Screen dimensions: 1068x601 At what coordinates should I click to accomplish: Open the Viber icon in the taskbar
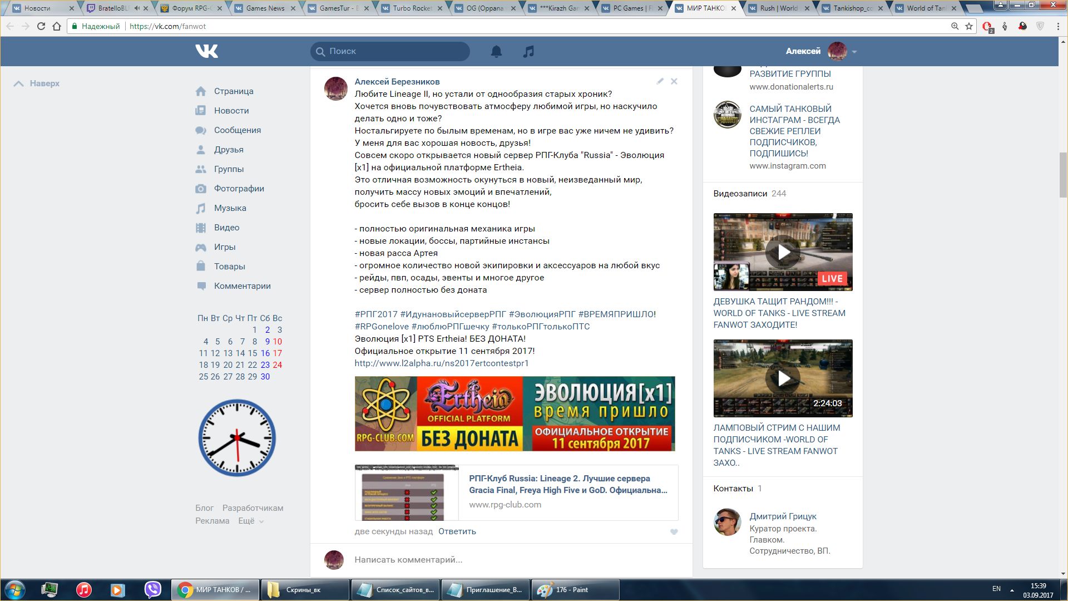click(152, 590)
